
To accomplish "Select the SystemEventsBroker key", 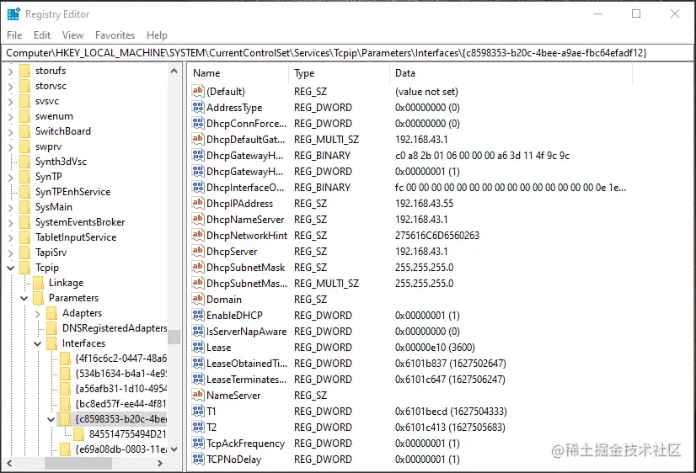I will 80,222.
